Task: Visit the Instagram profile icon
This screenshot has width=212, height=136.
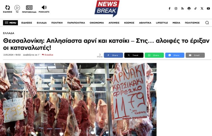Action: click(176, 8)
